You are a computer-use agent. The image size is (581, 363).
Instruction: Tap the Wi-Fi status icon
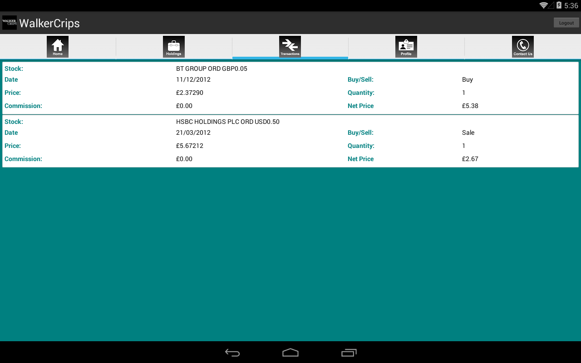[x=543, y=5]
